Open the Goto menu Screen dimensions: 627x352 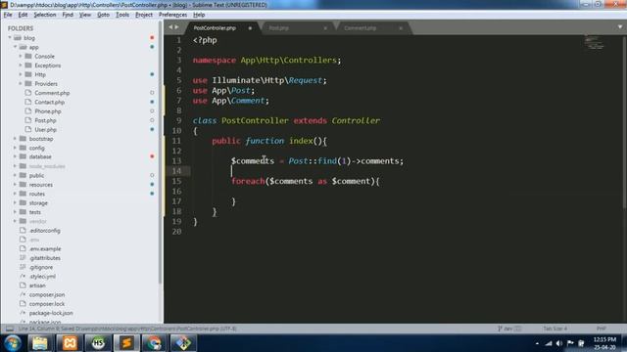103,15
